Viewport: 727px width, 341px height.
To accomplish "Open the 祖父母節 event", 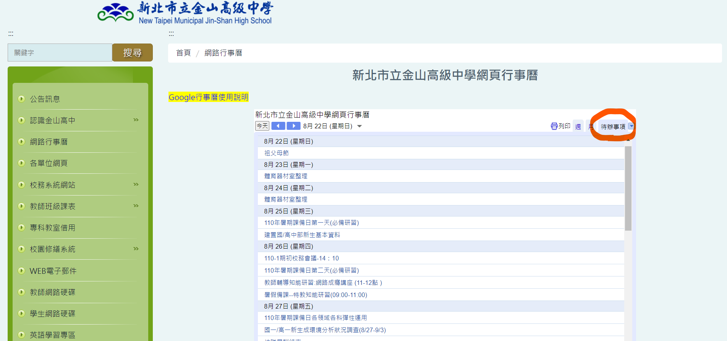I will point(277,153).
